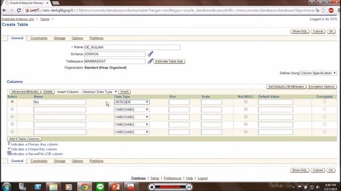Open the media player taskbar icon
The width and height of the screenshot is (341, 191).
click(69, 187)
